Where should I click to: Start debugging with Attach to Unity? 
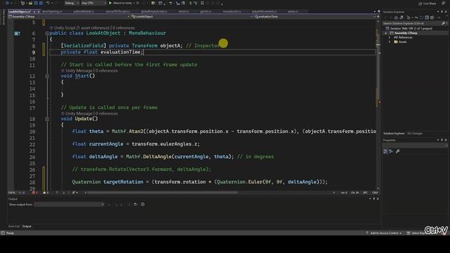(x=122, y=3)
